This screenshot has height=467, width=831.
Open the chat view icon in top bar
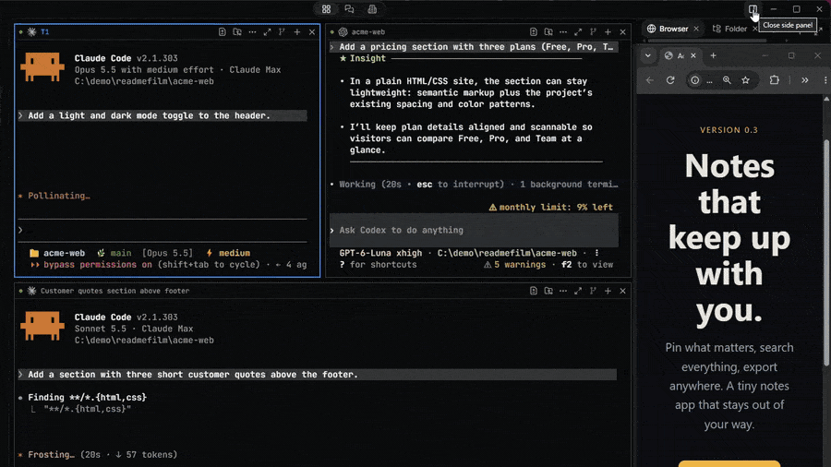coord(349,9)
